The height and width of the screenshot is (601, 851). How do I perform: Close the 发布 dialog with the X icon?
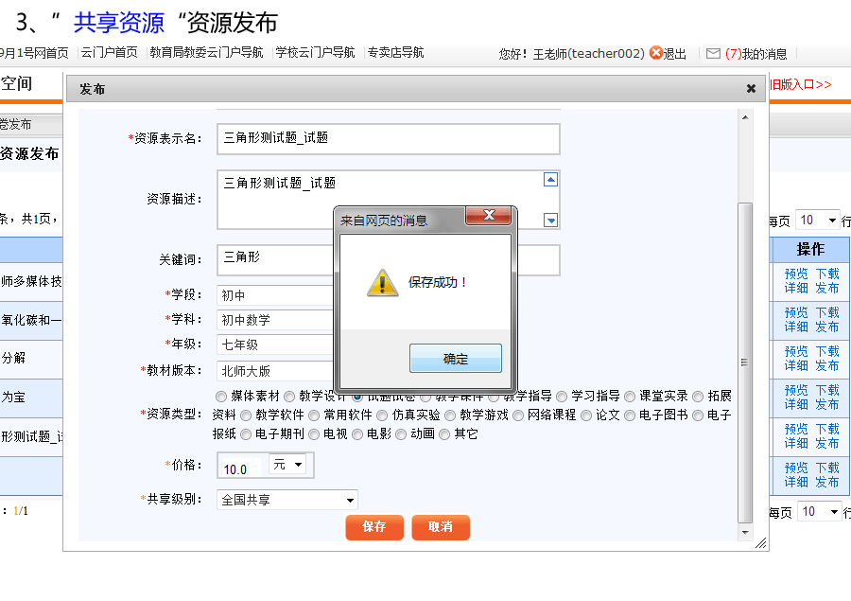(751, 89)
